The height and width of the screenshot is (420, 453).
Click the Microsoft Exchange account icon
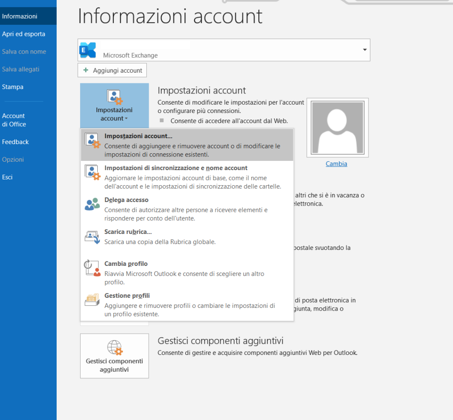[87, 50]
